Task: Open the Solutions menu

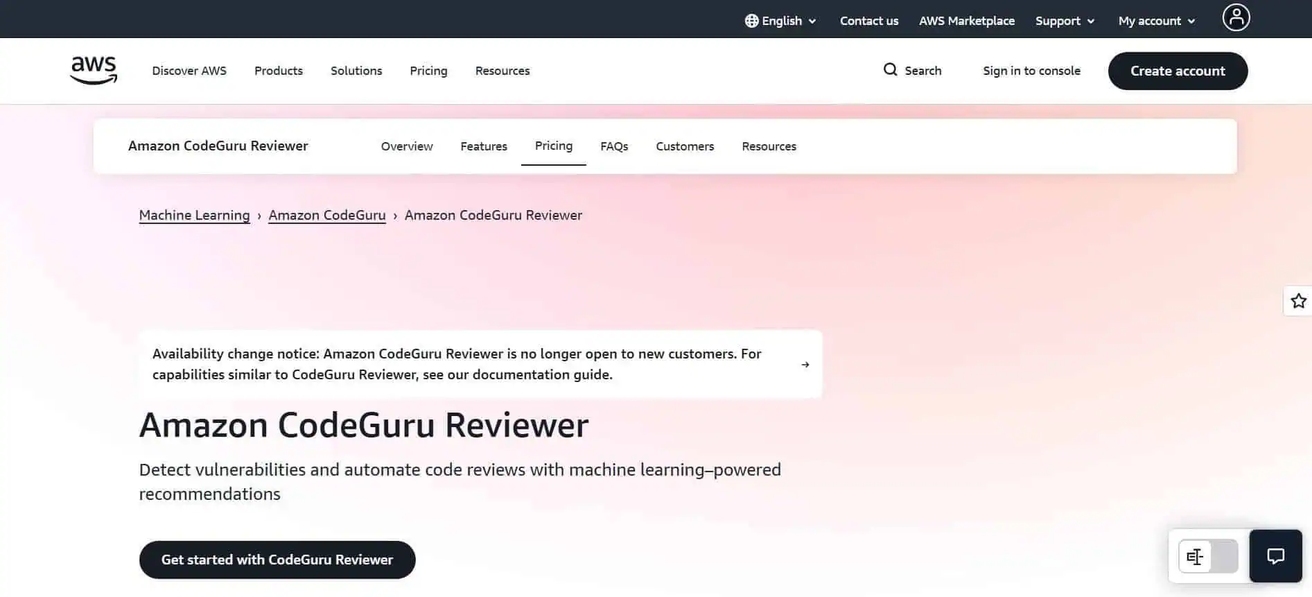Action: [356, 71]
